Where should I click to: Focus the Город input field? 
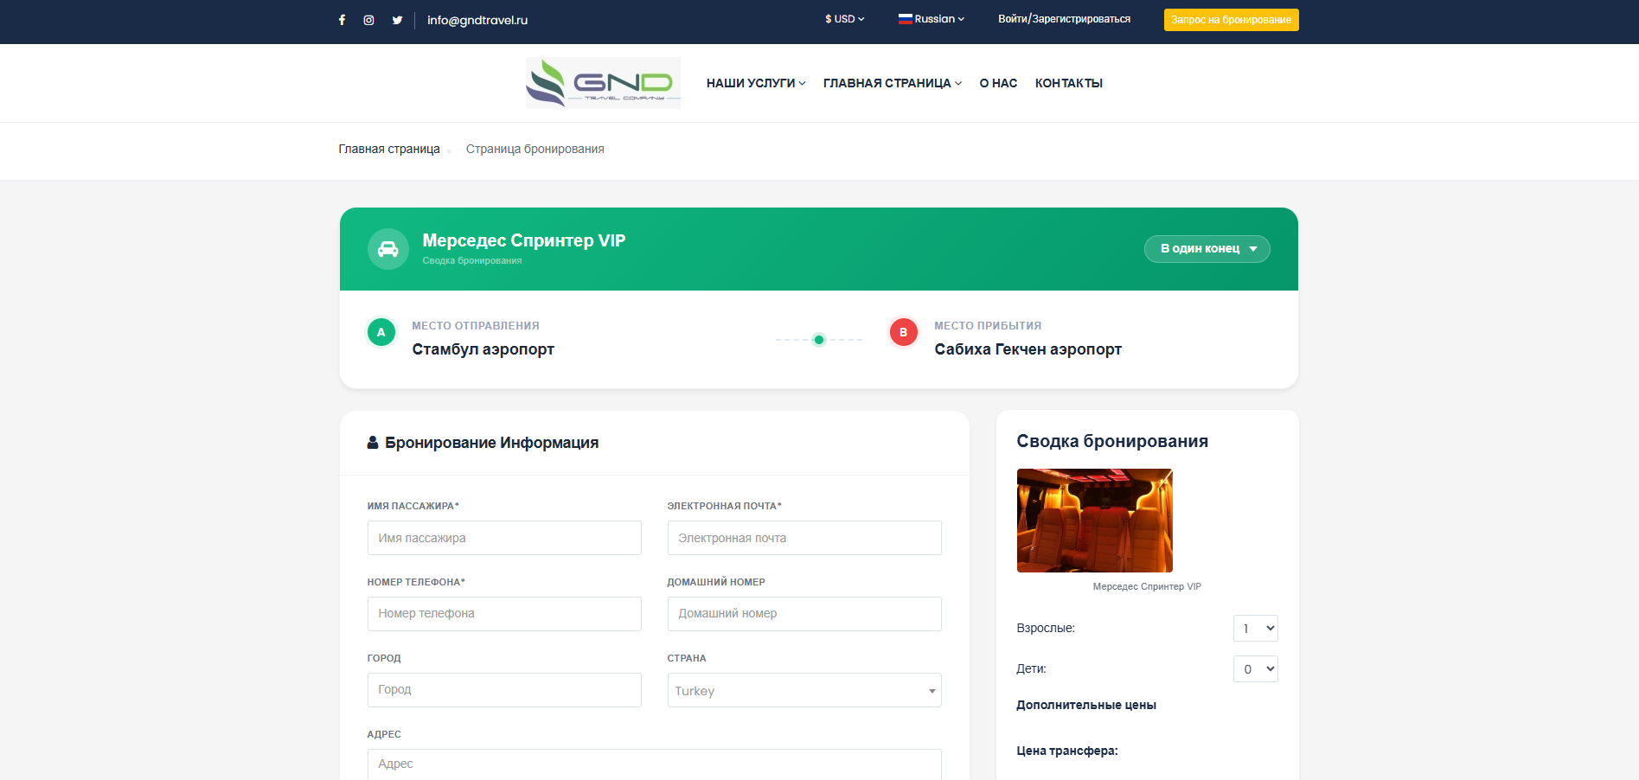[x=504, y=690]
